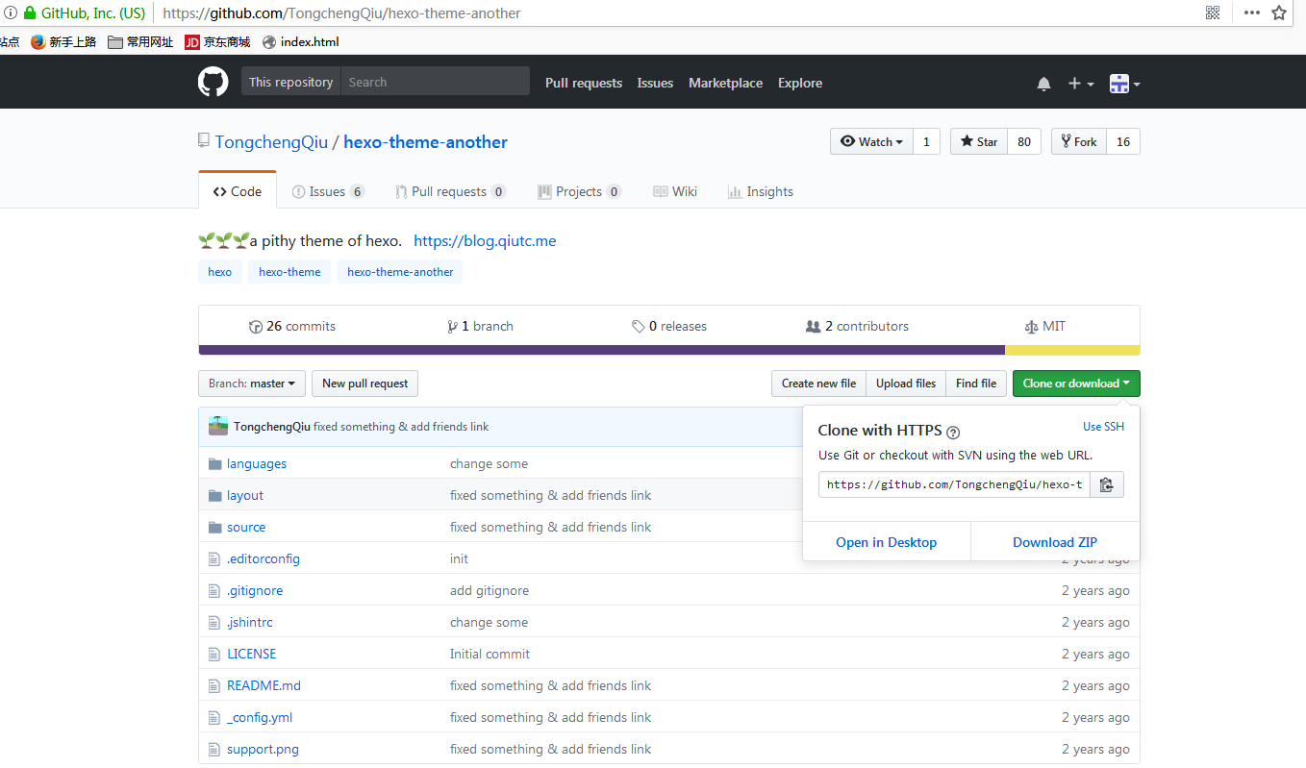The width and height of the screenshot is (1306, 768).
Task: Click the layout folder icon
Action: (x=214, y=495)
